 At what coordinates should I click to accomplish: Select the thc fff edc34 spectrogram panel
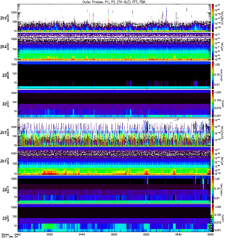[114, 132]
